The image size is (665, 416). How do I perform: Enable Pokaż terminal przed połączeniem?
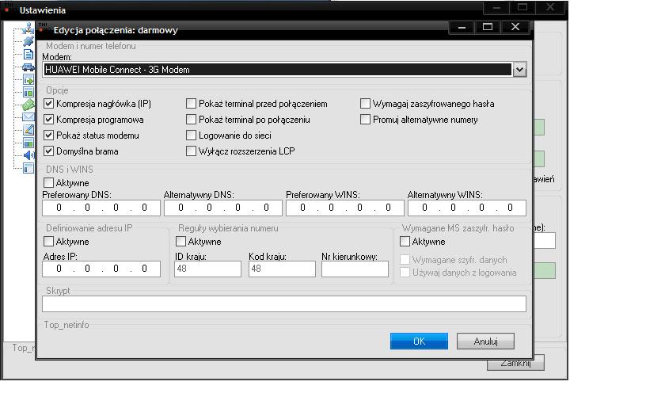(192, 104)
